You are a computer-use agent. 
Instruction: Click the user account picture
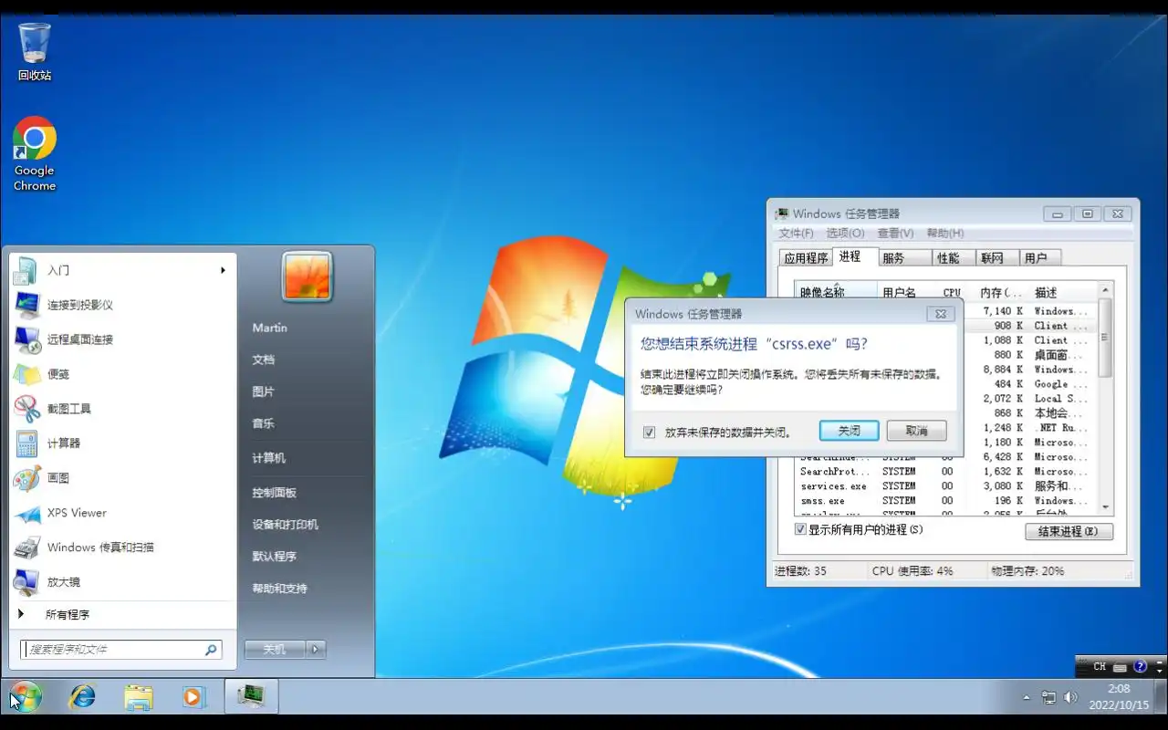(307, 276)
